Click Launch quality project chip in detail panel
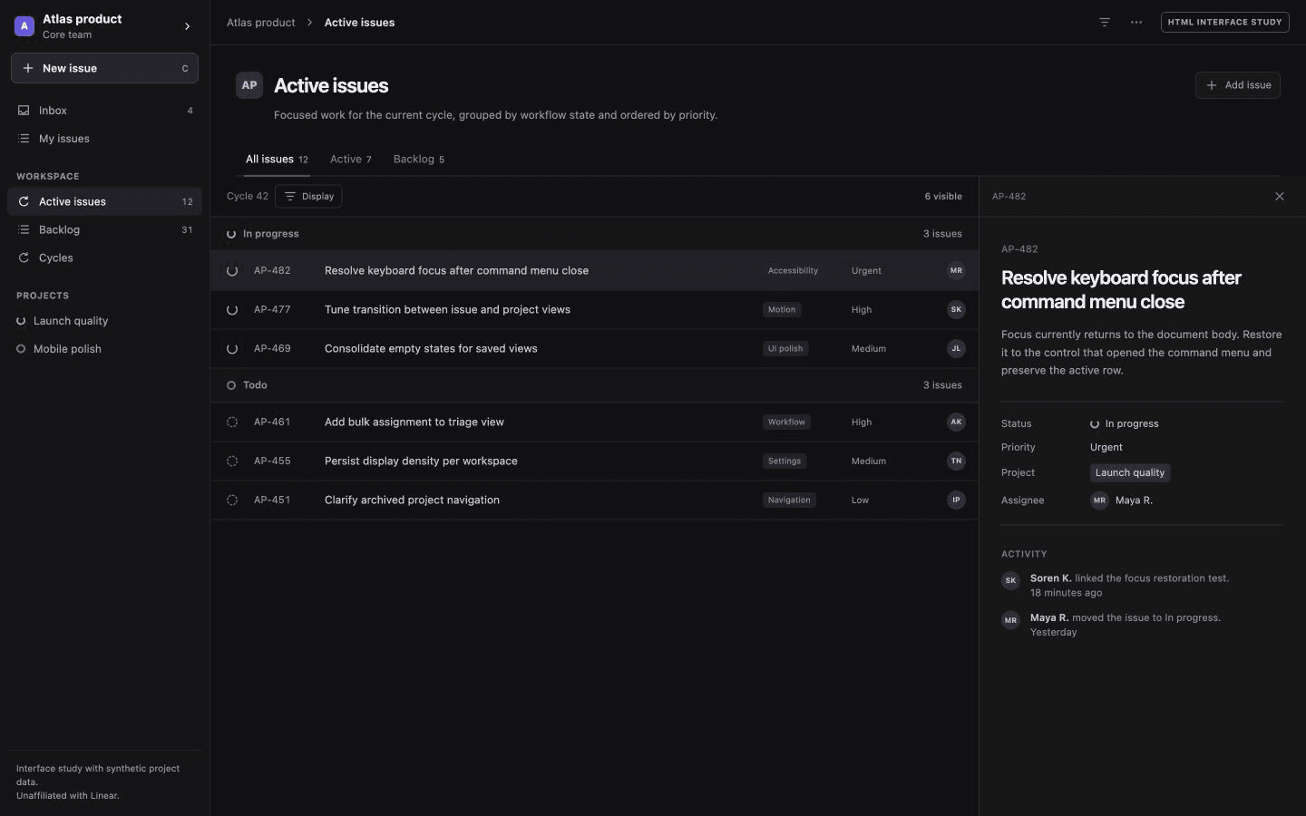The image size is (1306, 816). (x=1130, y=473)
